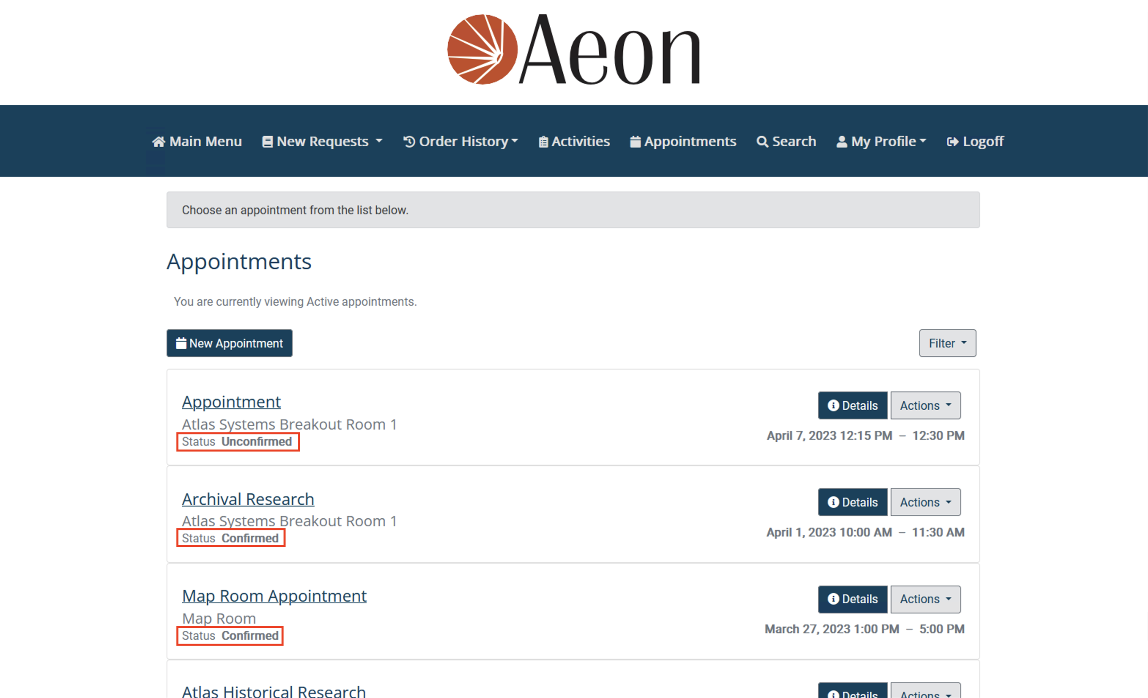Click the home icon beside Main Menu

pos(159,141)
